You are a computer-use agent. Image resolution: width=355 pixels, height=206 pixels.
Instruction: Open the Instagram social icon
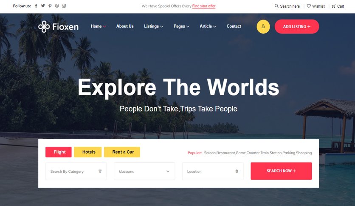click(x=64, y=6)
